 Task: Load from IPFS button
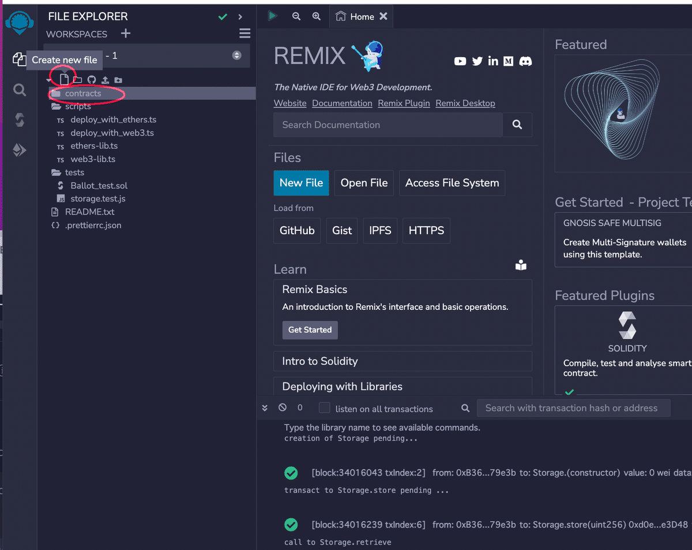(x=380, y=230)
